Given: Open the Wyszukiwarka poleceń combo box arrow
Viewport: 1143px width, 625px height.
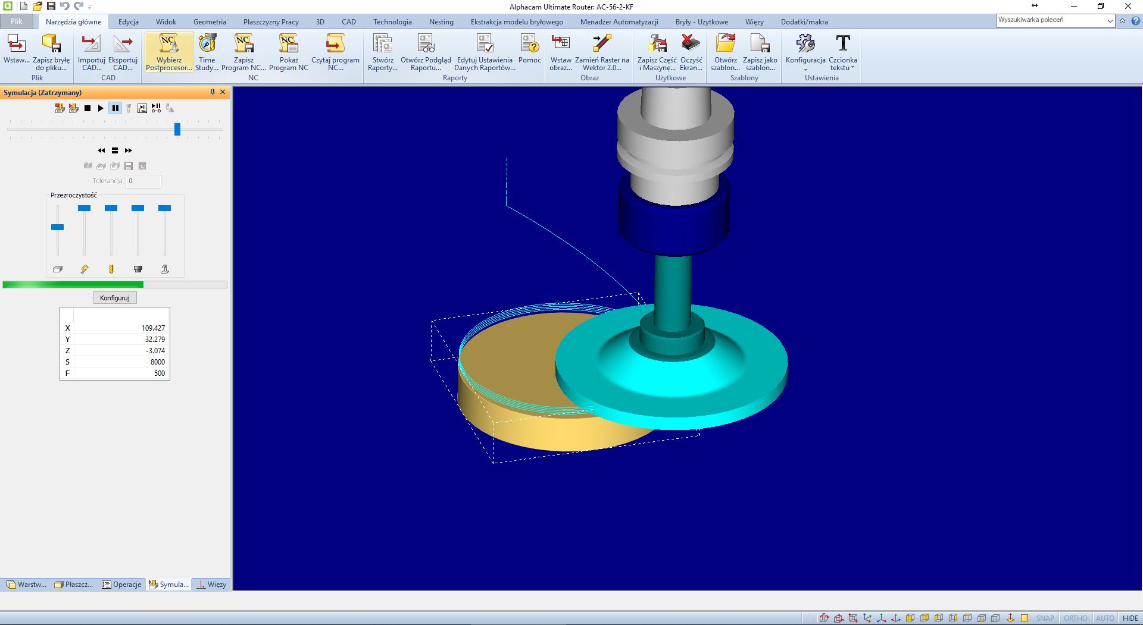Looking at the screenshot, I should point(1110,21).
